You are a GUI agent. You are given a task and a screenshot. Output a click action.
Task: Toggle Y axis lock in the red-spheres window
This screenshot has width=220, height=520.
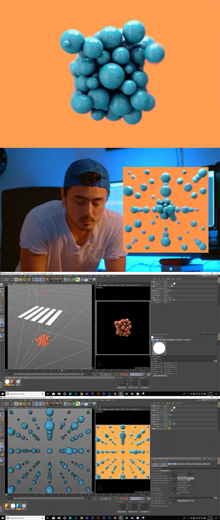(x=38, y=280)
